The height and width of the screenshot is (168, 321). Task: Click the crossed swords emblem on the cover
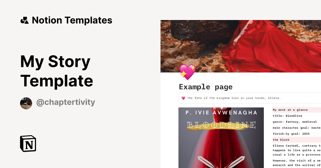click(x=221, y=162)
